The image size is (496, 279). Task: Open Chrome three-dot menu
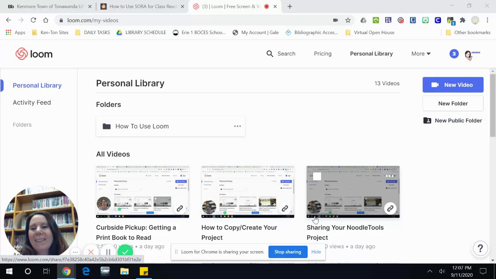(487, 20)
